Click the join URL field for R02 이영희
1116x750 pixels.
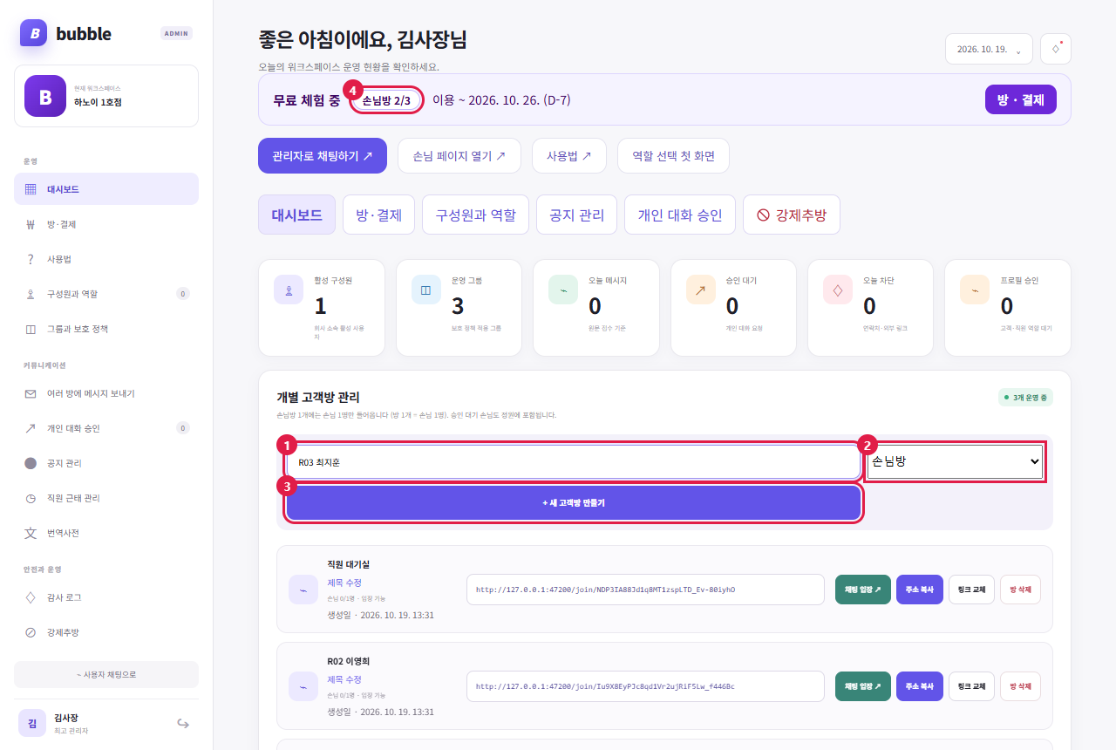[645, 686]
